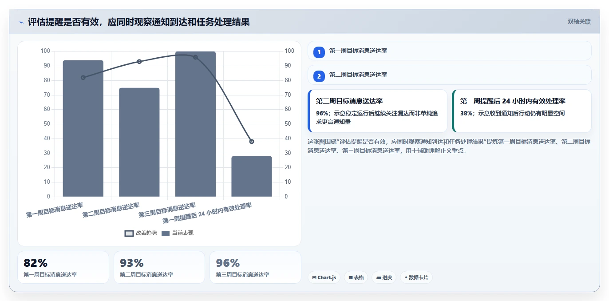
Task: Click the 96% stat card
Action: 255,267
